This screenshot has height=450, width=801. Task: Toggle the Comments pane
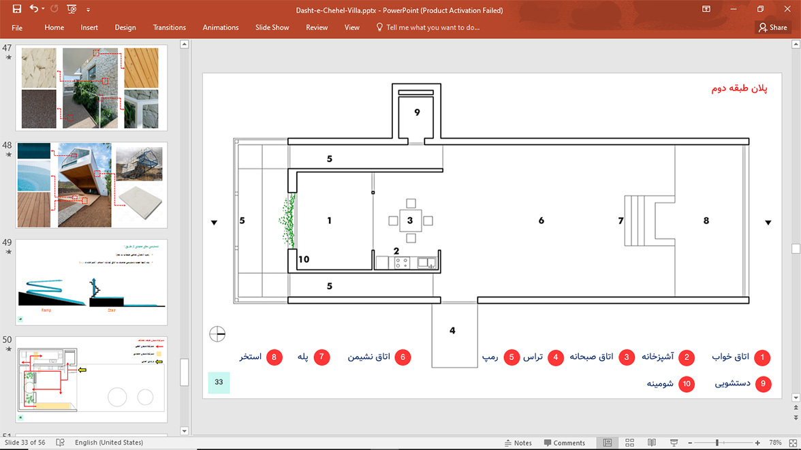[x=565, y=443]
